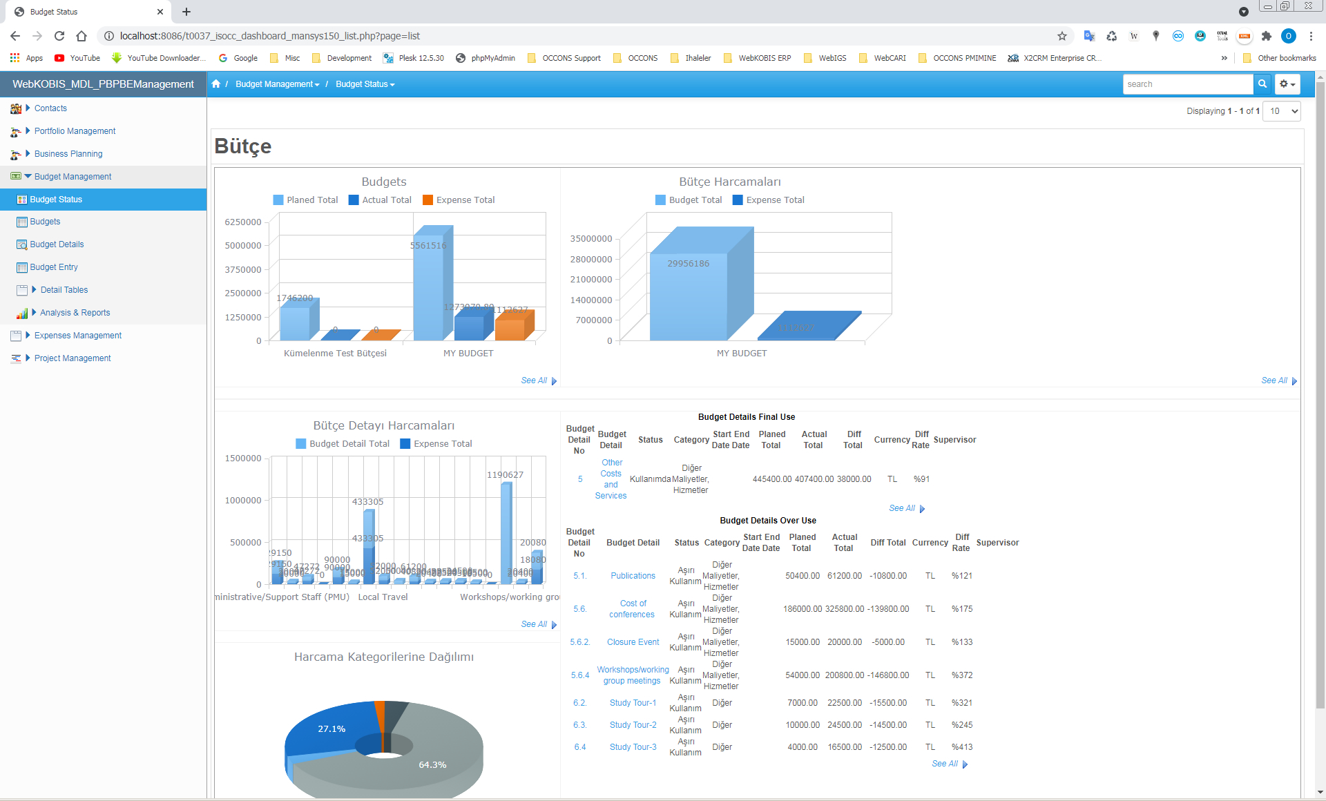Open the browser profile avatar
1326x801 pixels.
pos(1289,36)
